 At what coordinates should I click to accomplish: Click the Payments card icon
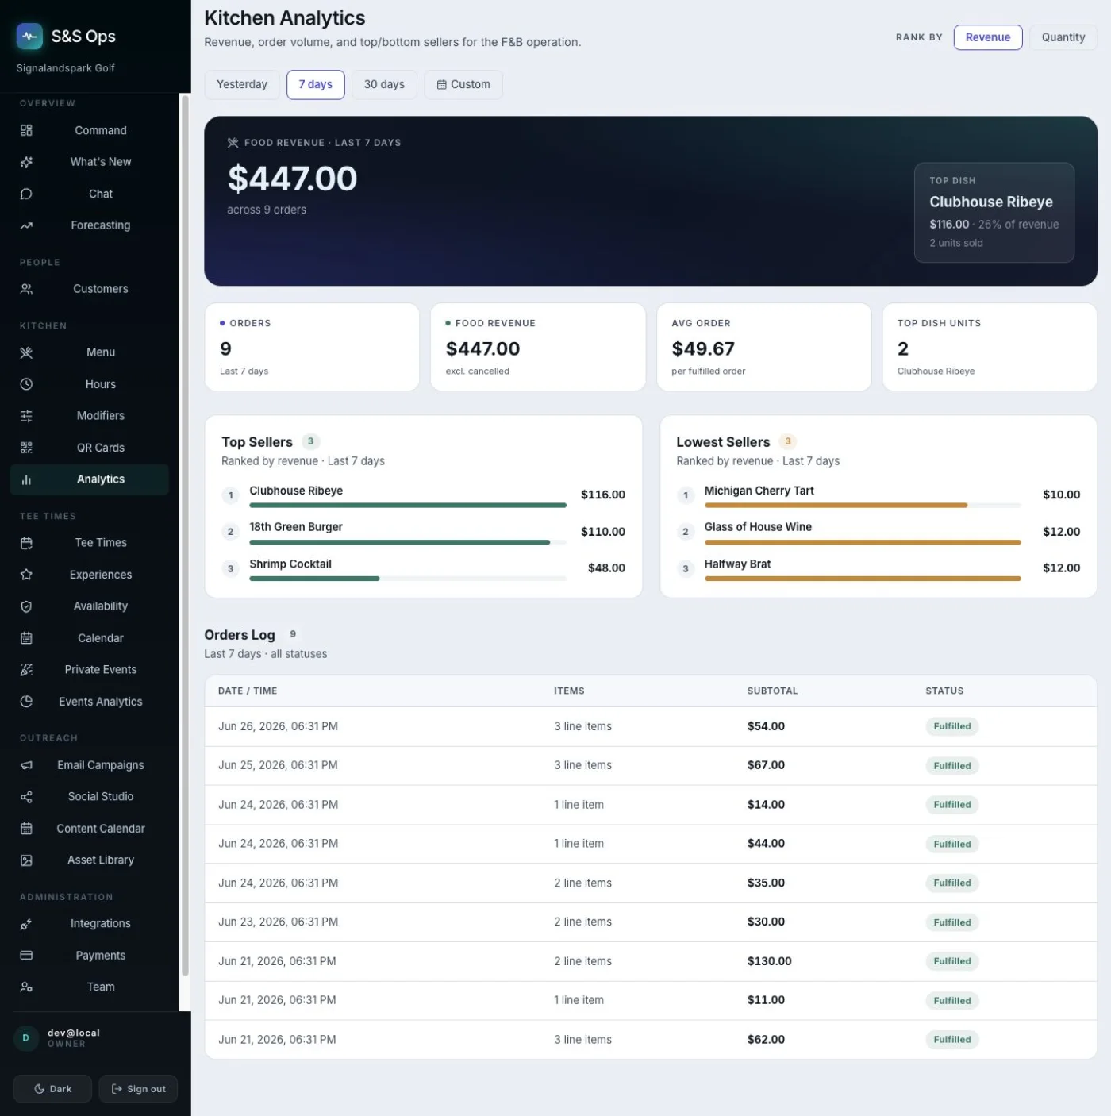[26, 956]
